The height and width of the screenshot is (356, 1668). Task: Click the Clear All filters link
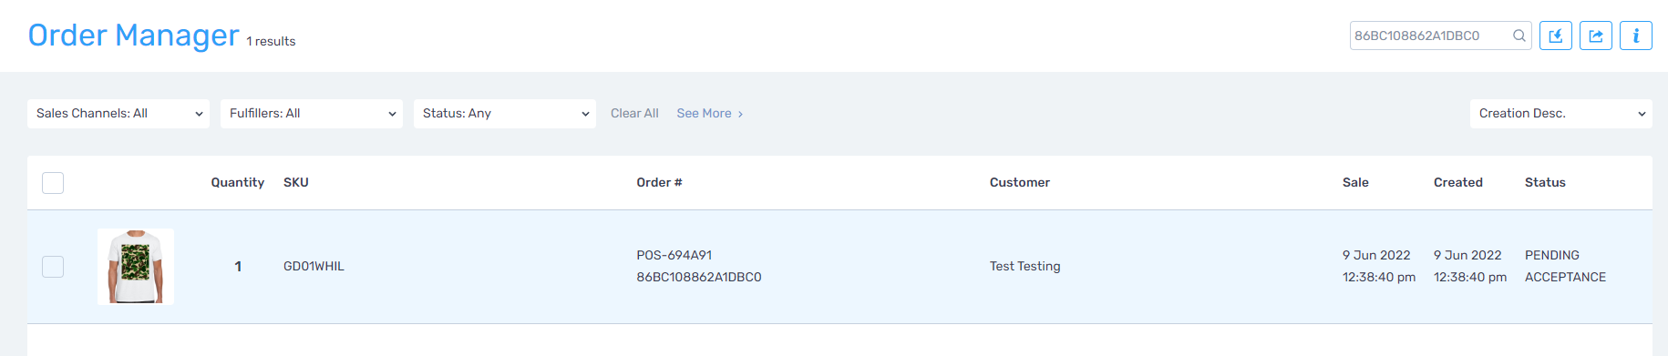pos(634,114)
